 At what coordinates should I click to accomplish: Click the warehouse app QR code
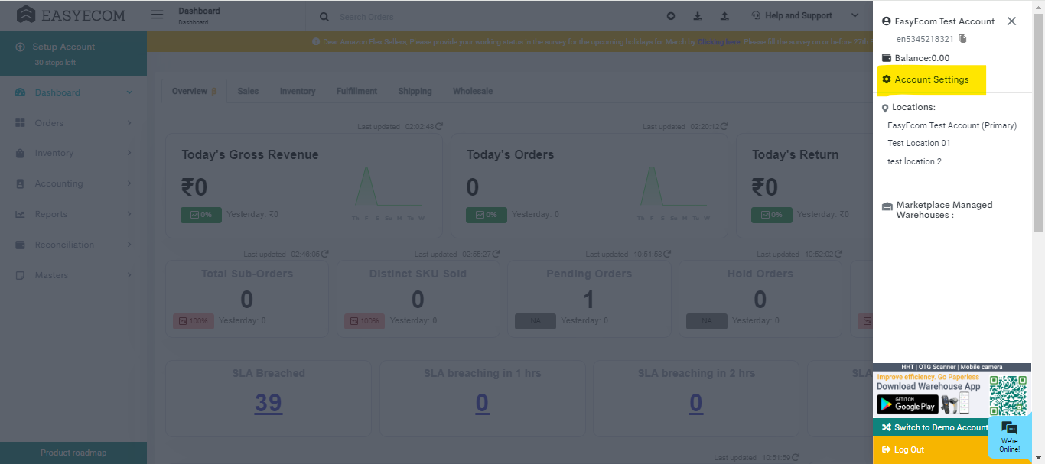pyautogui.click(x=1008, y=394)
